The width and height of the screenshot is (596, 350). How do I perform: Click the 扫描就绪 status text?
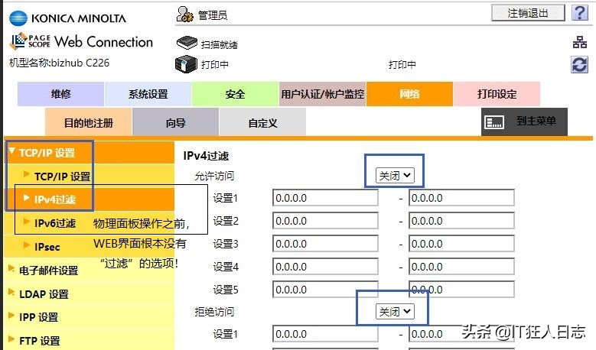click(x=220, y=45)
